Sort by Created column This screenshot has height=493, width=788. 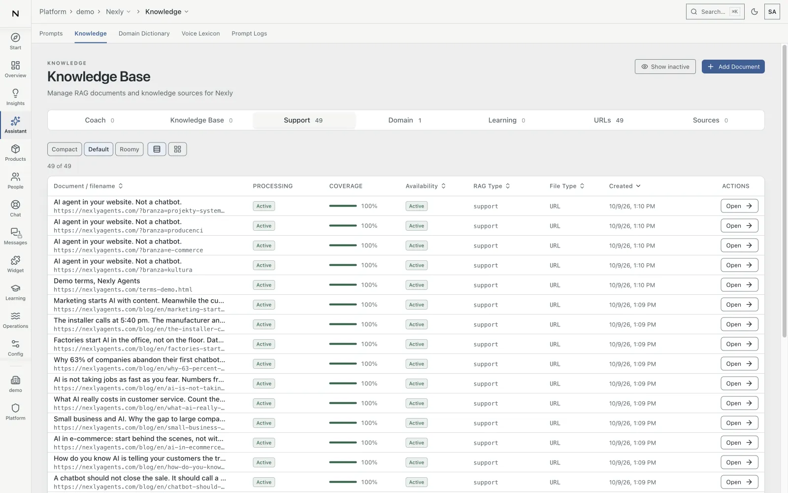624,186
